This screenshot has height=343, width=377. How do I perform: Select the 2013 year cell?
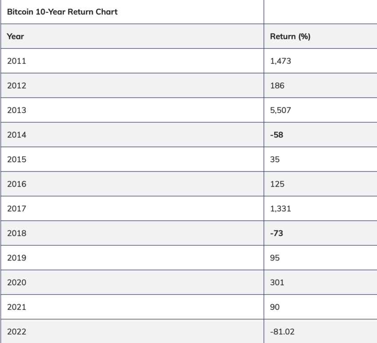(x=16, y=110)
